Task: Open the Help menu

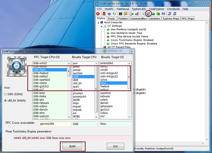Action: coord(185,9)
